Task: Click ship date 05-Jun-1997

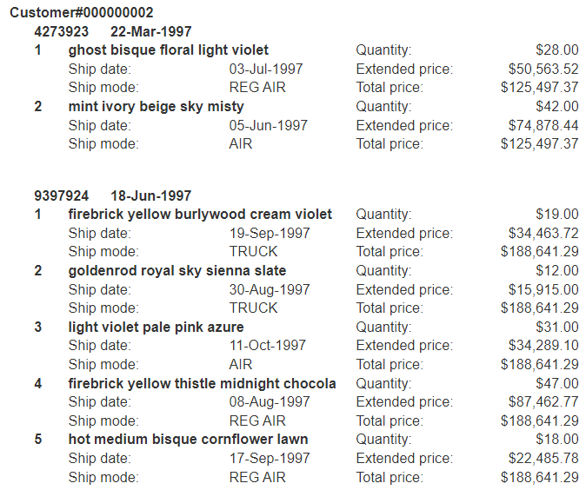Action: point(268,125)
